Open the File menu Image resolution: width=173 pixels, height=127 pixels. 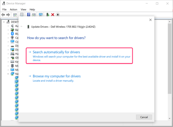coord(4,9)
